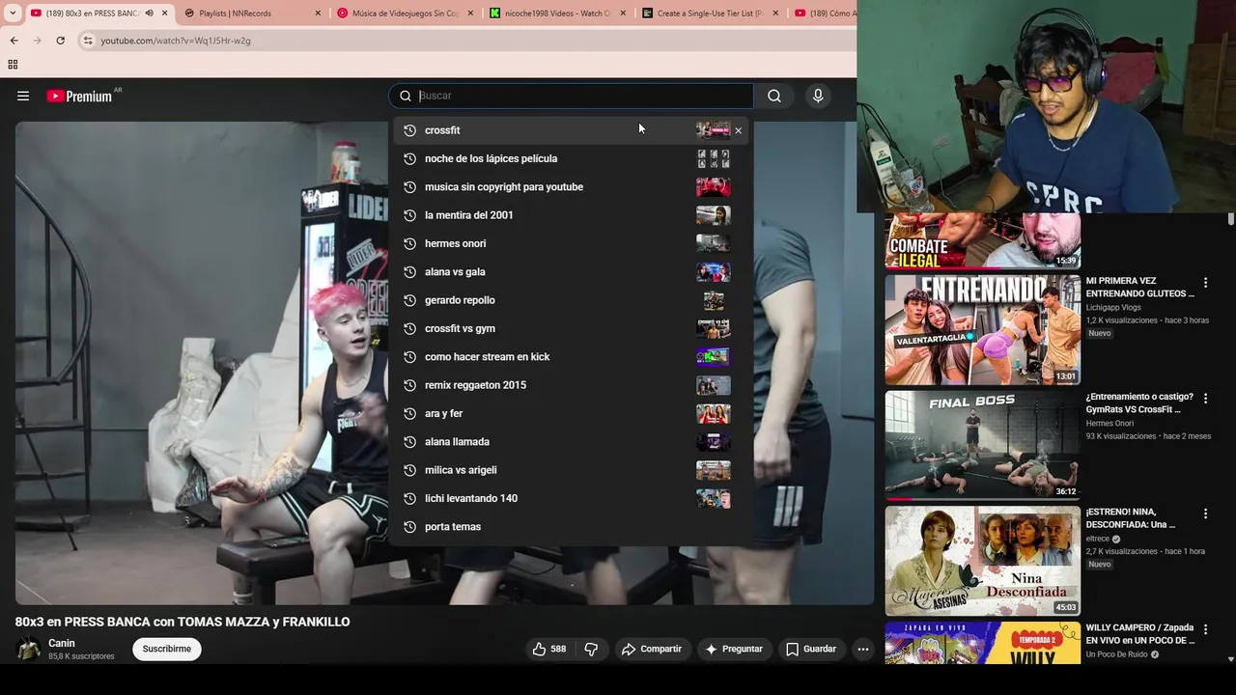
Task: Click the Compartir share button
Action: click(x=652, y=649)
